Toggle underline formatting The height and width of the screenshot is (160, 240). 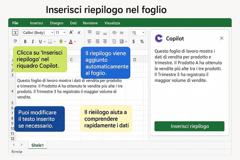click(40, 42)
